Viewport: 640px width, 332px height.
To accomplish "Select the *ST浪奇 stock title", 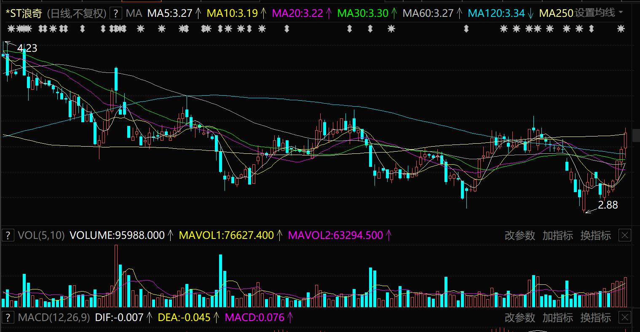I will [x=24, y=13].
